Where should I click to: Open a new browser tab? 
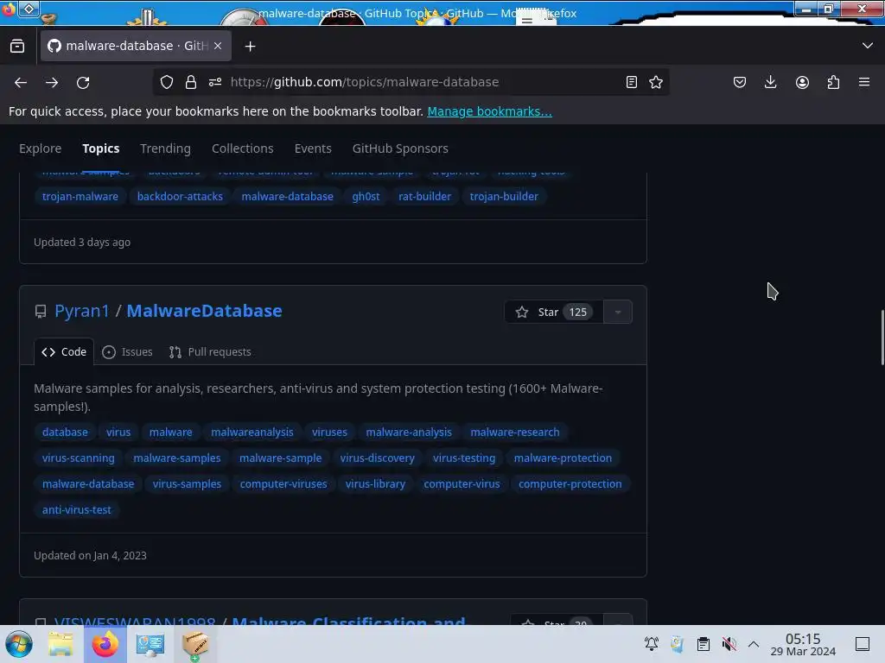click(x=250, y=47)
